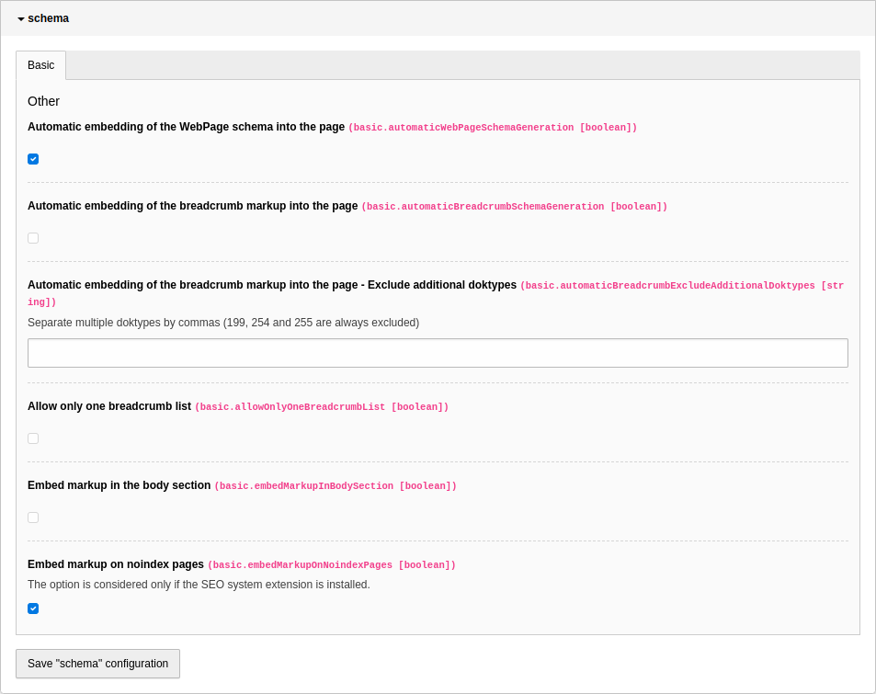Focus the exclude additional doktypes text field
This screenshot has height=694, width=876.
pyautogui.click(x=438, y=353)
